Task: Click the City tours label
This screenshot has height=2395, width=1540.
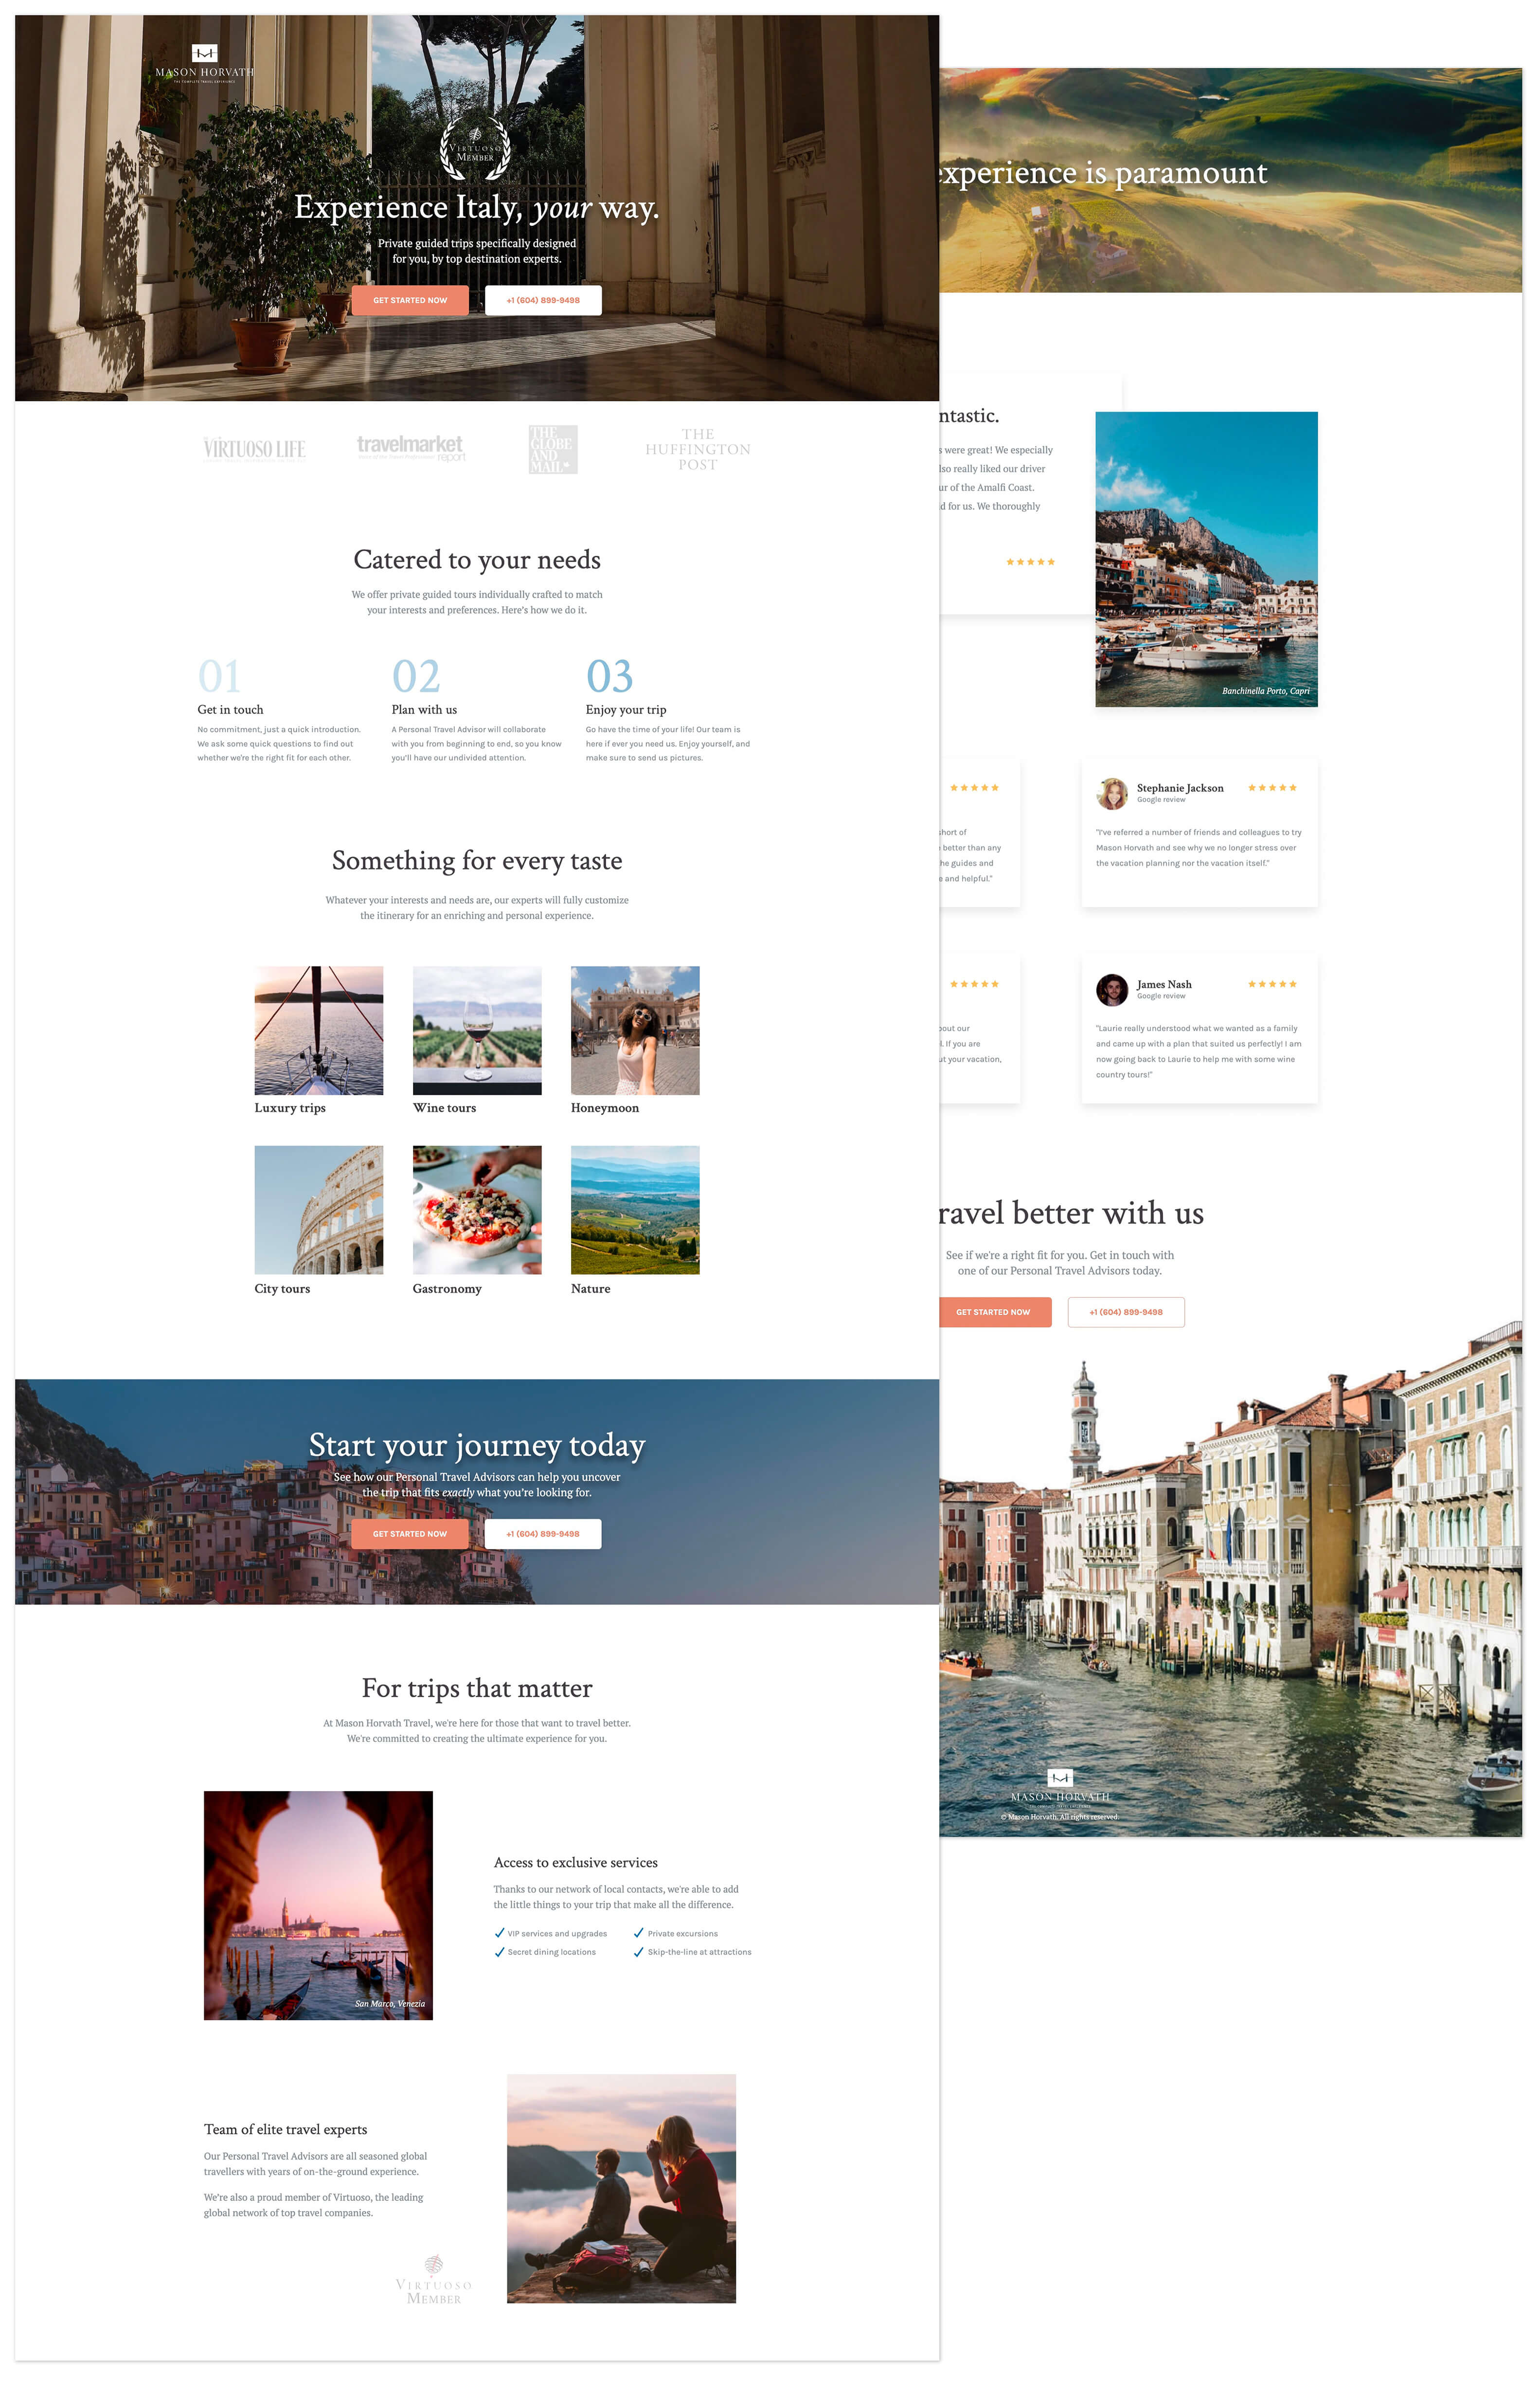Action: [x=282, y=1288]
